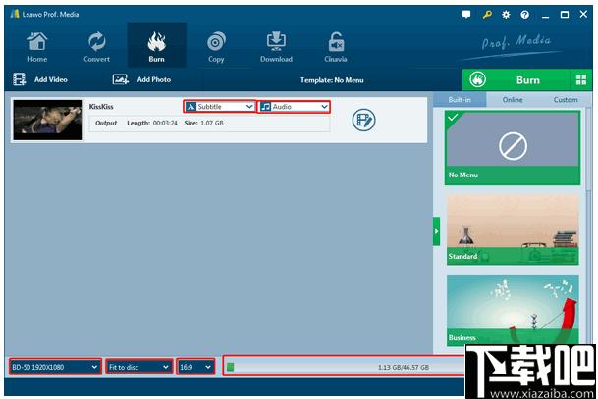The height and width of the screenshot is (399, 598).
Task: Select the Business menu template
Action: pyautogui.click(x=513, y=310)
